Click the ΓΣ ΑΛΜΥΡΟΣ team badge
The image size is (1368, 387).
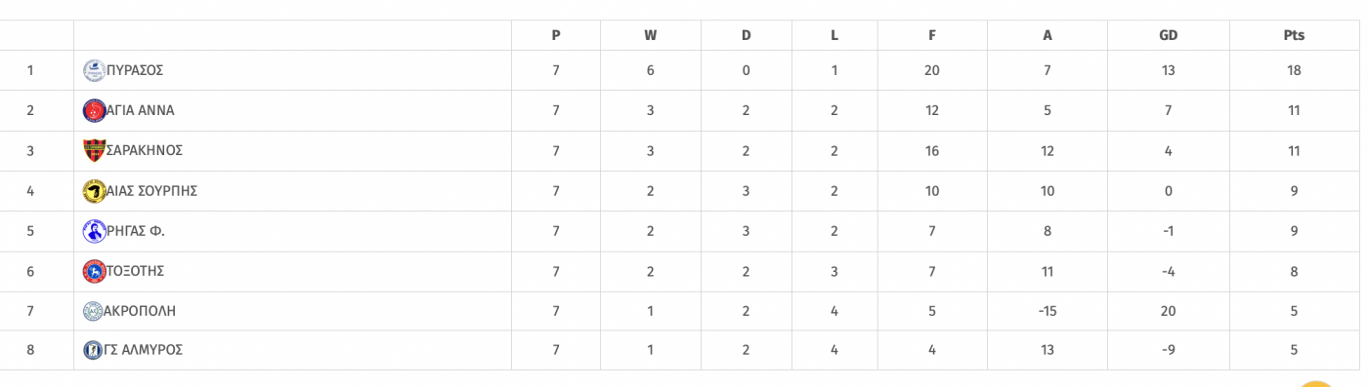pyautogui.click(x=93, y=350)
